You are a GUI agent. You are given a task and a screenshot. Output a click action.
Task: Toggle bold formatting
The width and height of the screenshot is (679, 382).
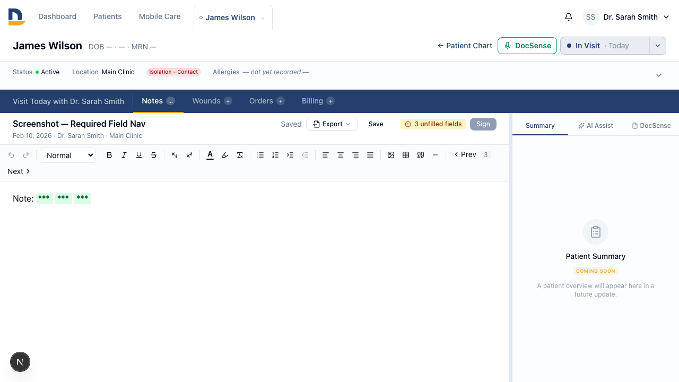[109, 155]
